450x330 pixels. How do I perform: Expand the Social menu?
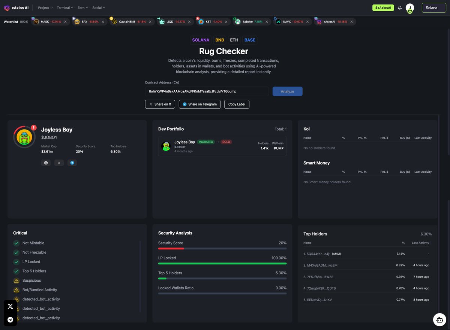[99, 7]
